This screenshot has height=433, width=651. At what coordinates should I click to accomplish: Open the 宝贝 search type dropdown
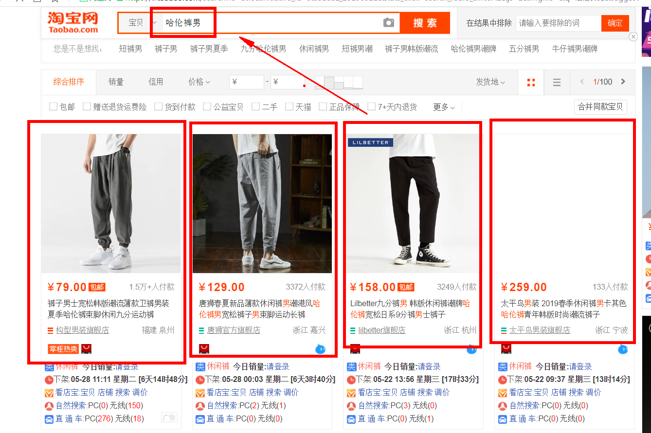click(x=140, y=23)
